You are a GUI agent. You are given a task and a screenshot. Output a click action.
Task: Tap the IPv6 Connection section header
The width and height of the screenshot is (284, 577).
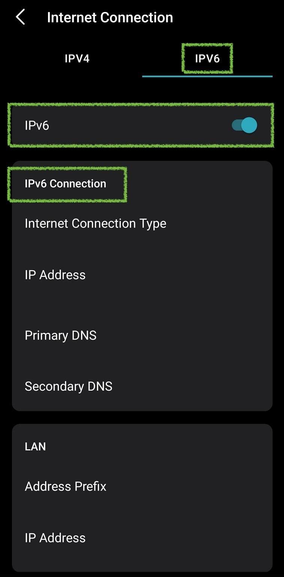(65, 183)
